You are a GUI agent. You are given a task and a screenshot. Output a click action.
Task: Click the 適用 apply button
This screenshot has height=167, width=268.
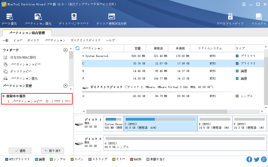point(20,151)
